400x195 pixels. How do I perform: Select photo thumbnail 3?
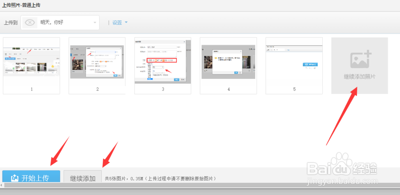point(163,66)
